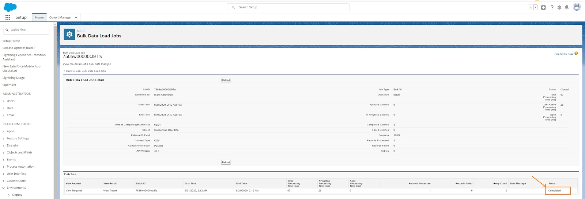Open the favorites list dropdown arrow
Screen dimensions: 585x199
tap(535, 7)
